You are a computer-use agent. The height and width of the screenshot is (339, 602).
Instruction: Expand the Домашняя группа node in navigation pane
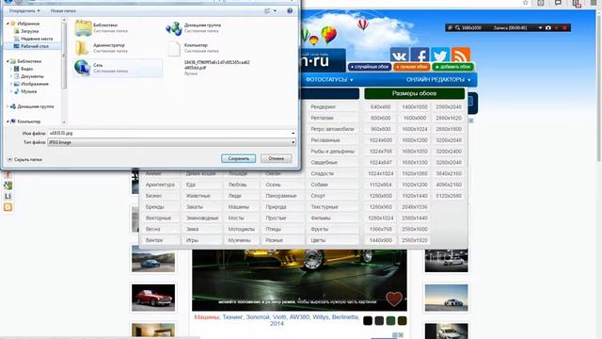tap(8, 106)
